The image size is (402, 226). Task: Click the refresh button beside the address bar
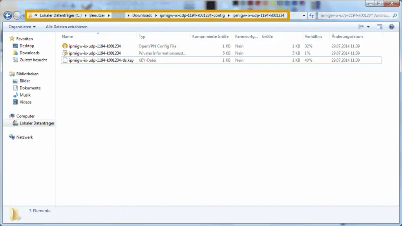pyautogui.click(x=312, y=16)
